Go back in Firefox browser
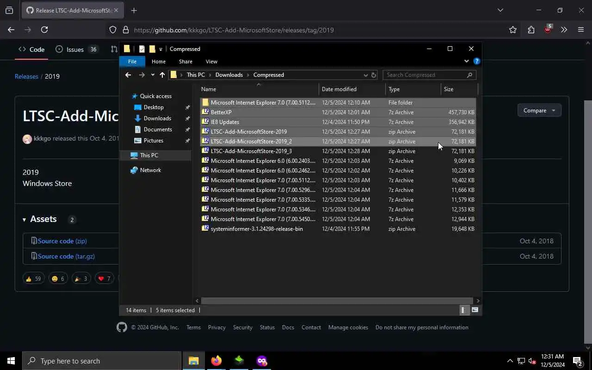 [11, 30]
